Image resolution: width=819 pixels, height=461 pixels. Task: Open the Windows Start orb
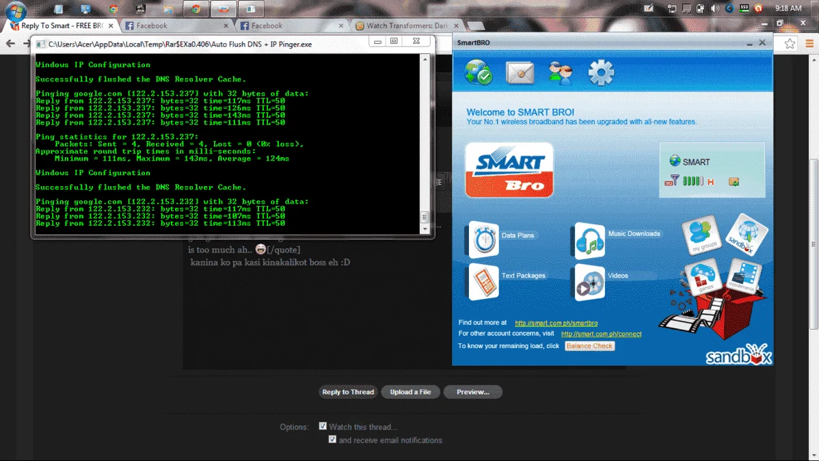point(16,10)
